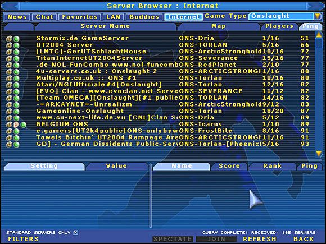Click the JOIN button
Screen dimensions: 326x244
pos(216,239)
